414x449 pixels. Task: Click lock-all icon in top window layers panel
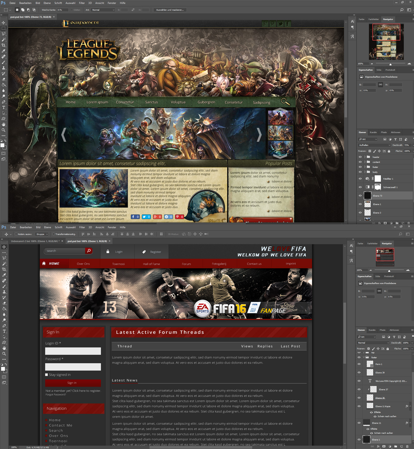389,151
